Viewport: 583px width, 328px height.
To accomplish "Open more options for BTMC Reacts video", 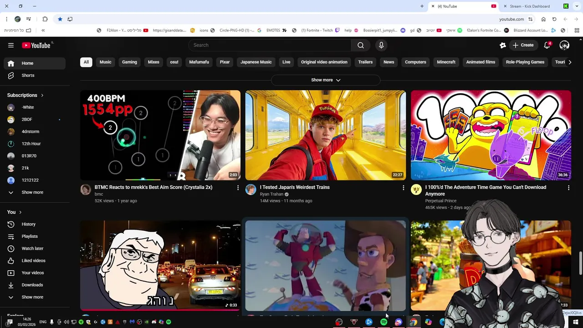I will click(x=238, y=188).
